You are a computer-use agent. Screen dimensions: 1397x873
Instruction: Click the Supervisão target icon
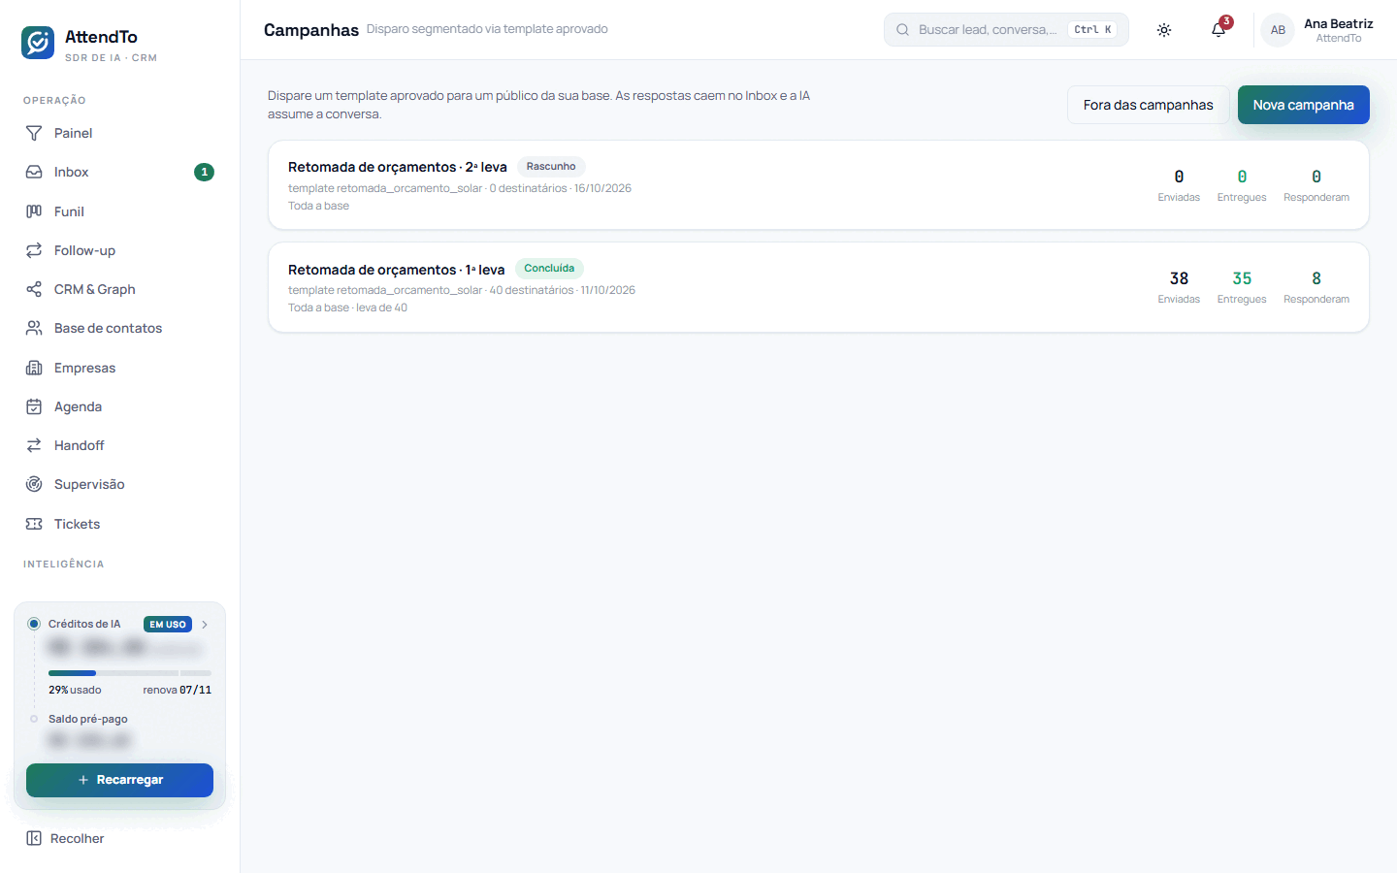tap(34, 484)
